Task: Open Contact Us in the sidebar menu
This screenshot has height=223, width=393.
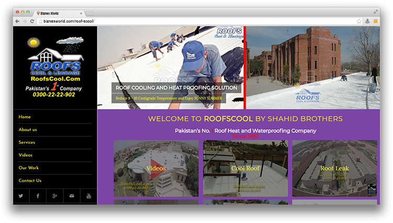Action: tap(30, 180)
